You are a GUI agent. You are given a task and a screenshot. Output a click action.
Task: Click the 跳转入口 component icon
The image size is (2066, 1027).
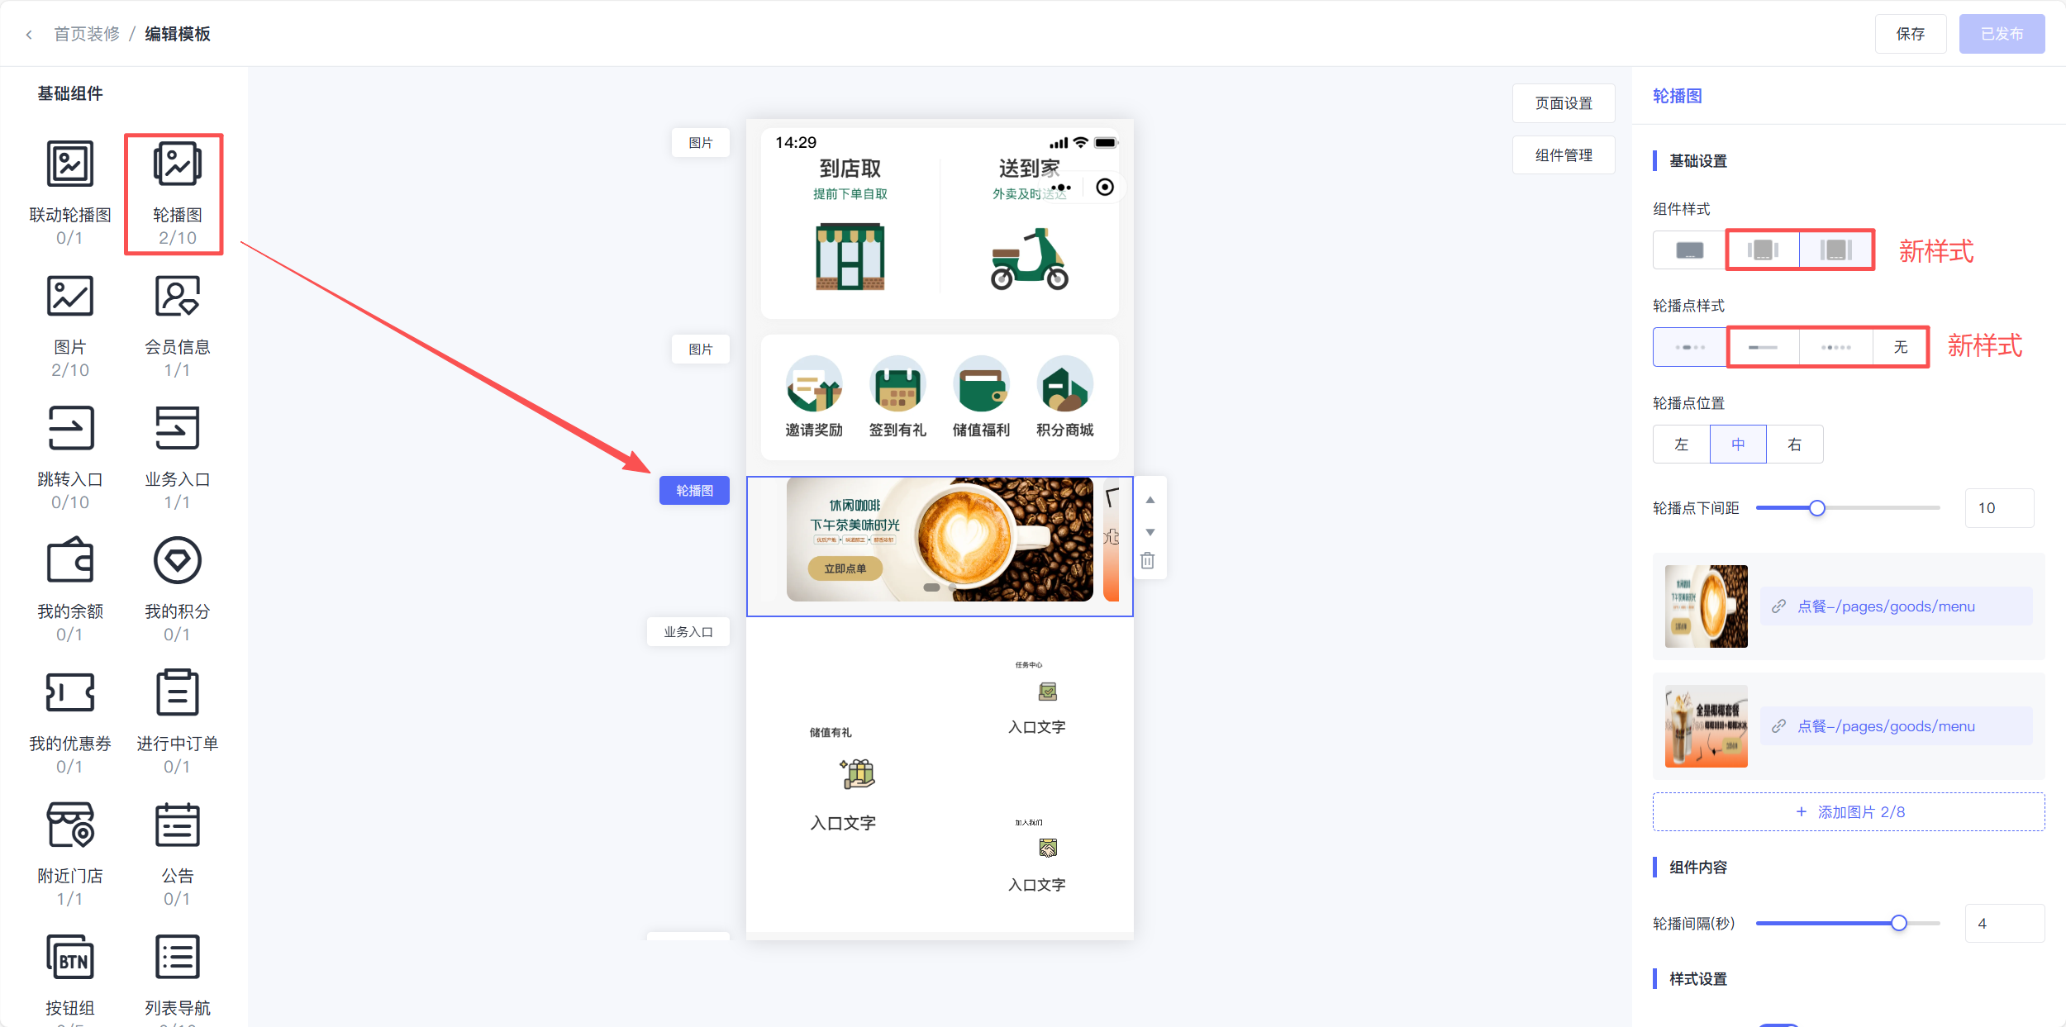[x=69, y=429]
